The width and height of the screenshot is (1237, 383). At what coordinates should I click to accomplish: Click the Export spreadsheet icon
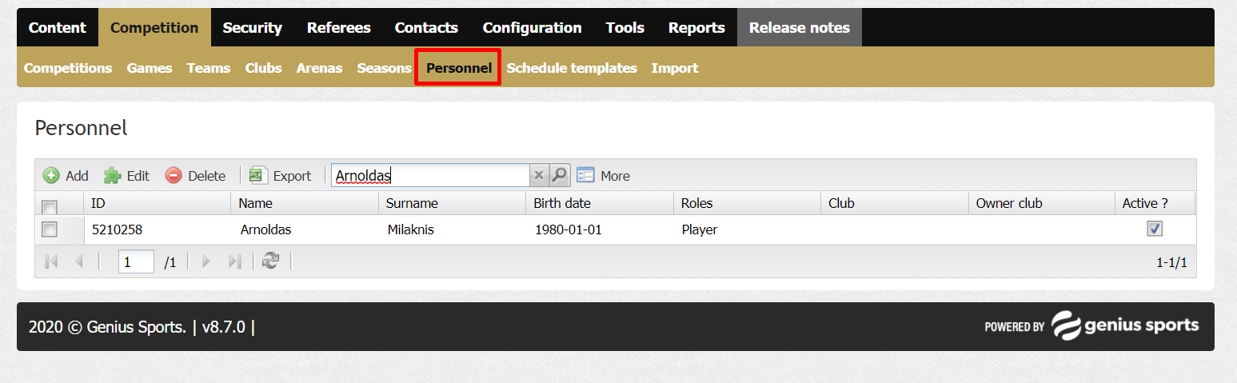point(258,175)
